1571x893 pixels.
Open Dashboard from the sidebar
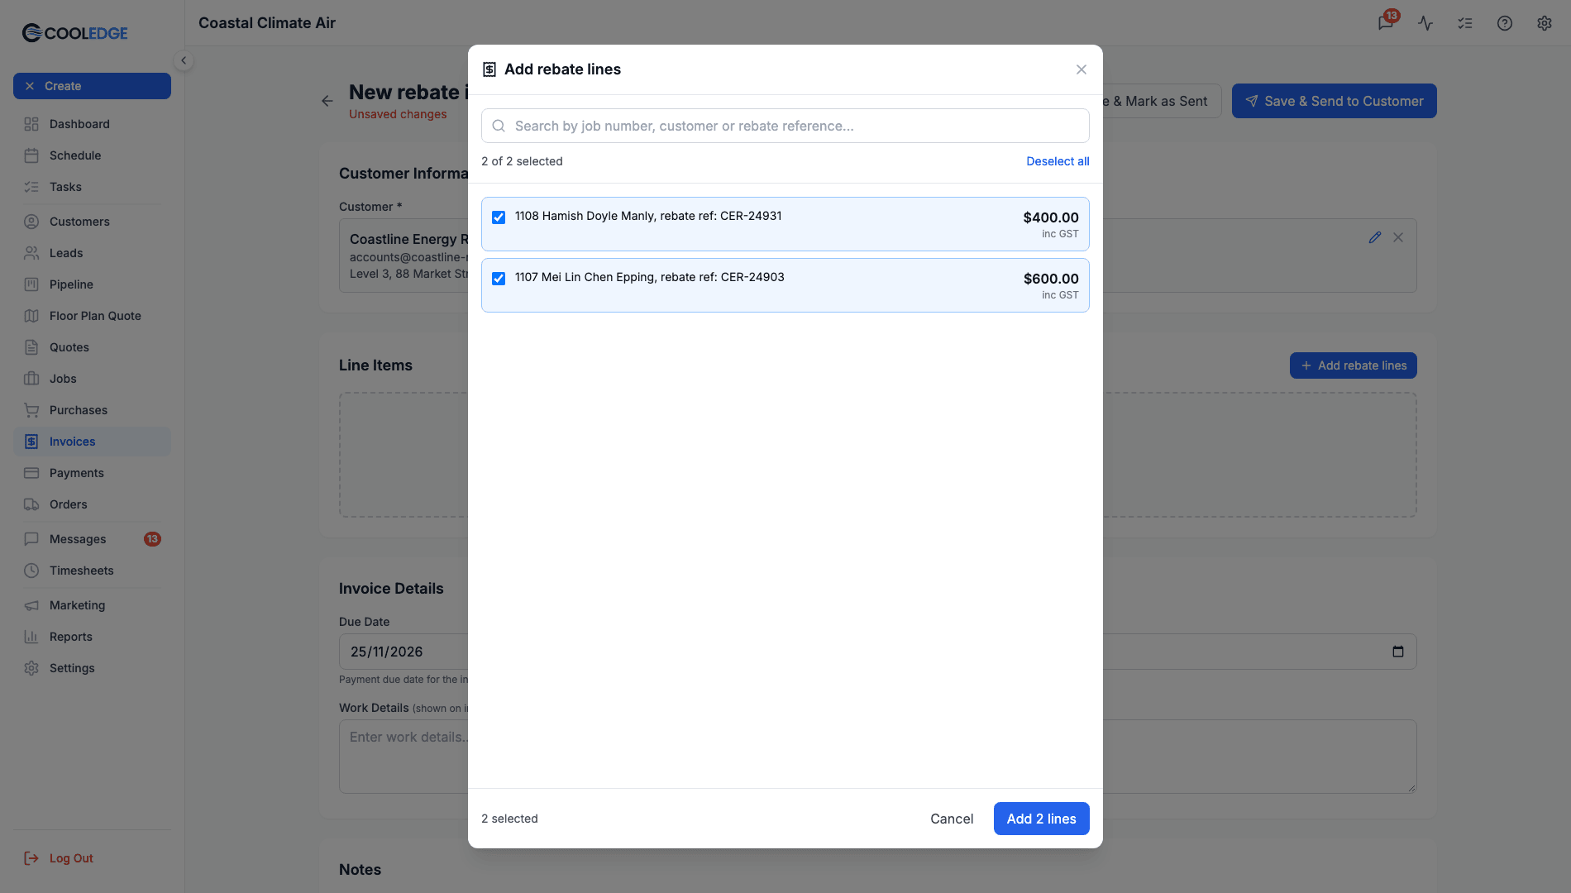click(92, 124)
